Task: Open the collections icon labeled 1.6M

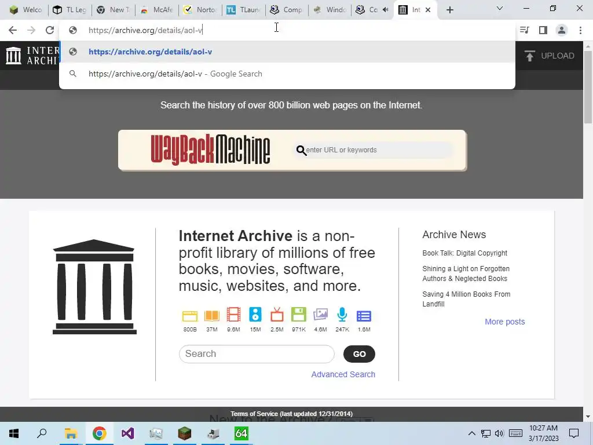Action: [x=364, y=316]
